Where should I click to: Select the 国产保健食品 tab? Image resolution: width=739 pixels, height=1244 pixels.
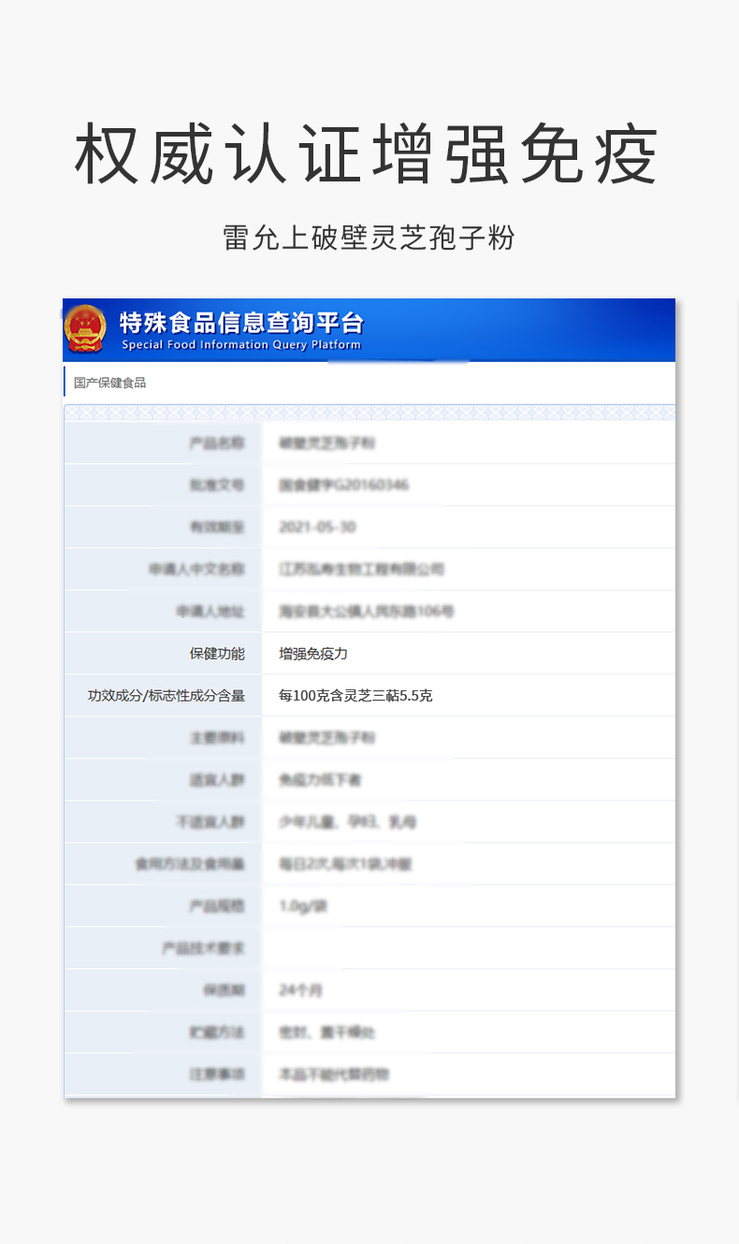pyautogui.click(x=110, y=383)
